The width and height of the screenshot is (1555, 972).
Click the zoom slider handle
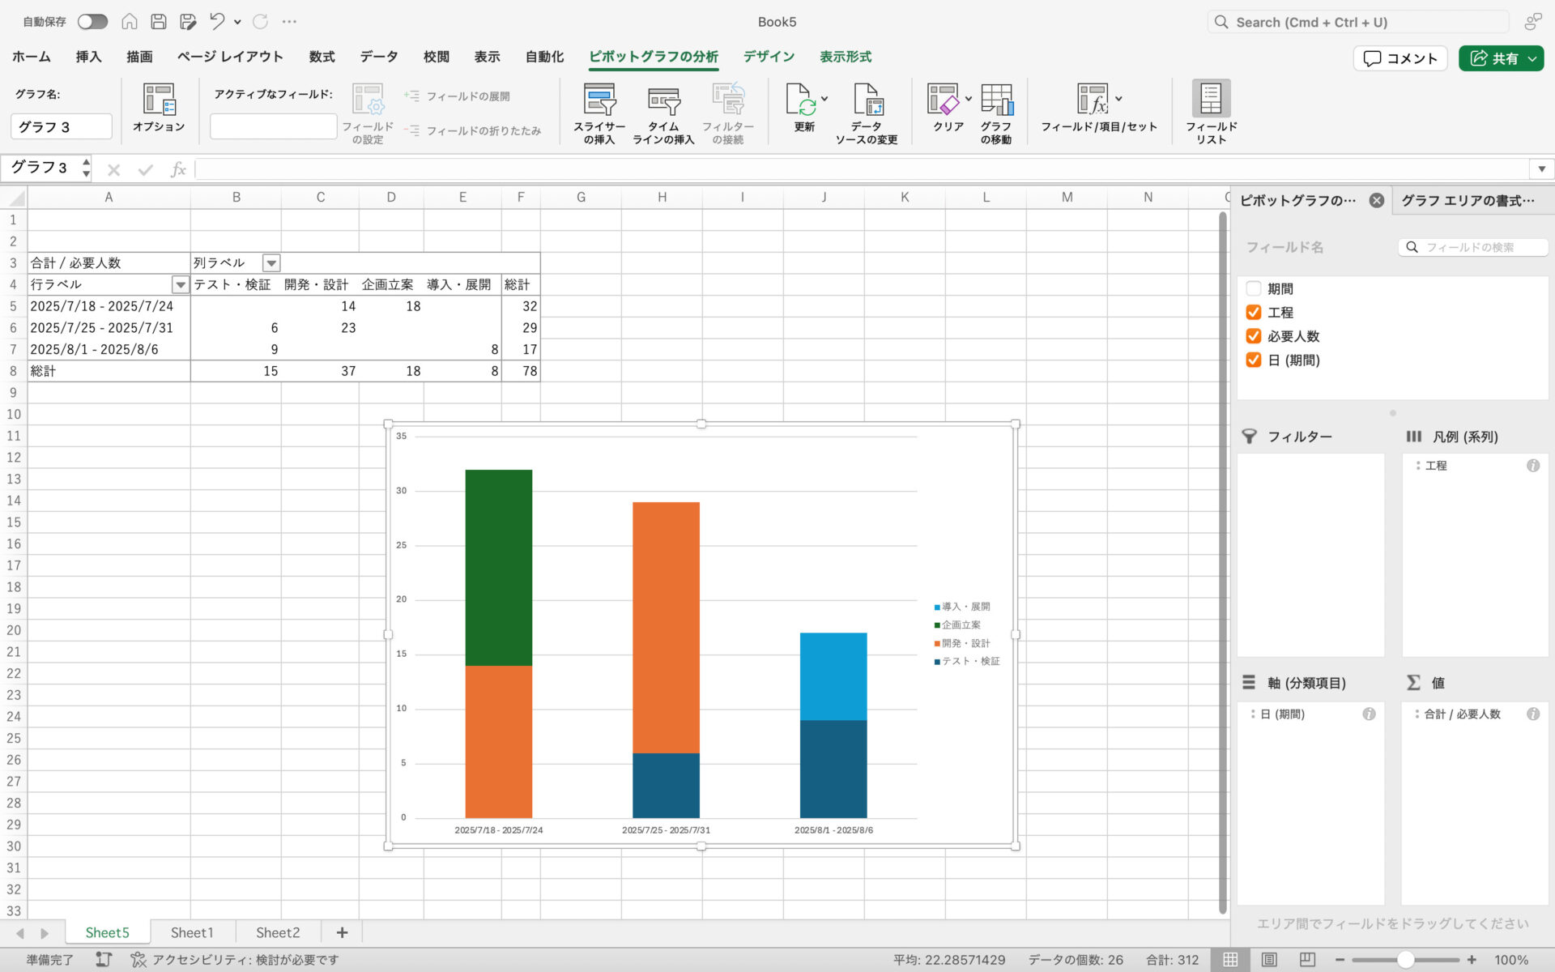point(1405,960)
